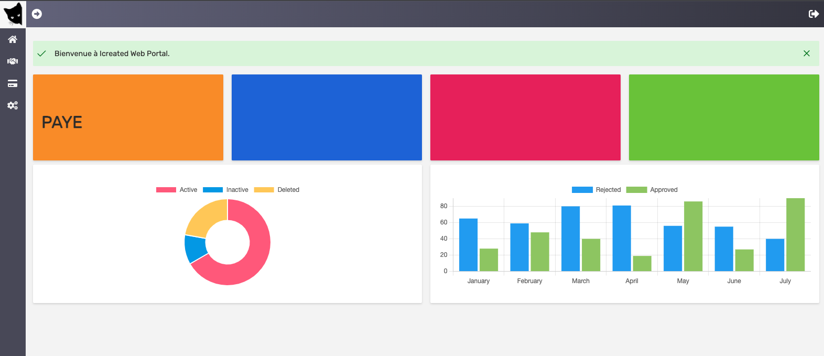The height and width of the screenshot is (356, 824).
Task: Click the black cat logo
Action: [x=13, y=14]
